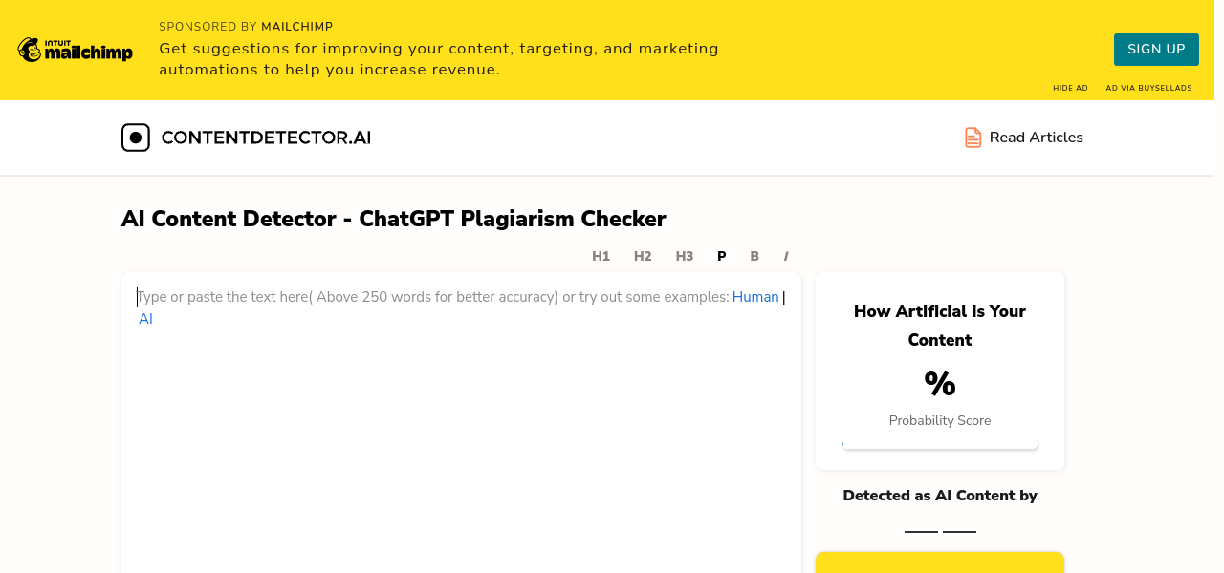Click the ContentDetector.AI logo icon
1224x573 pixels.
pos(136,138)
